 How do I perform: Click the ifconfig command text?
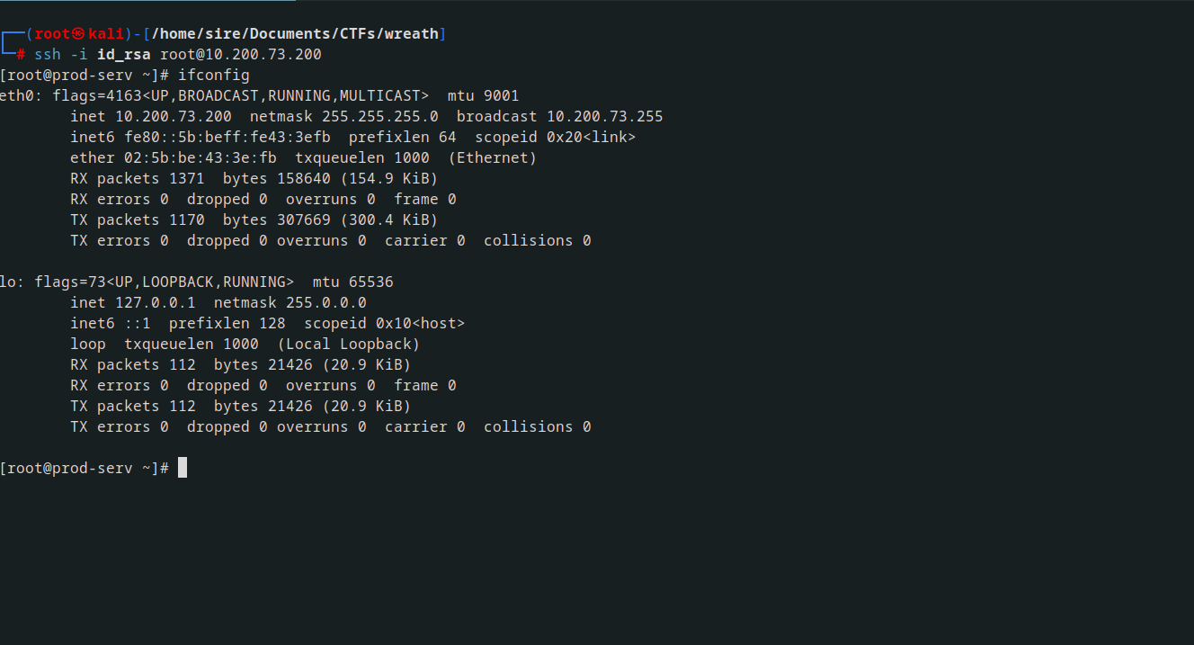click(214, 76)
